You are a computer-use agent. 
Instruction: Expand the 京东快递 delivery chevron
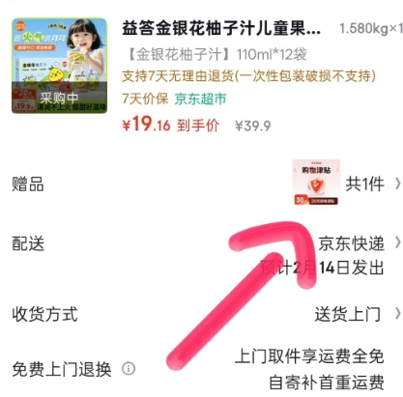click(x=397, y=242)
